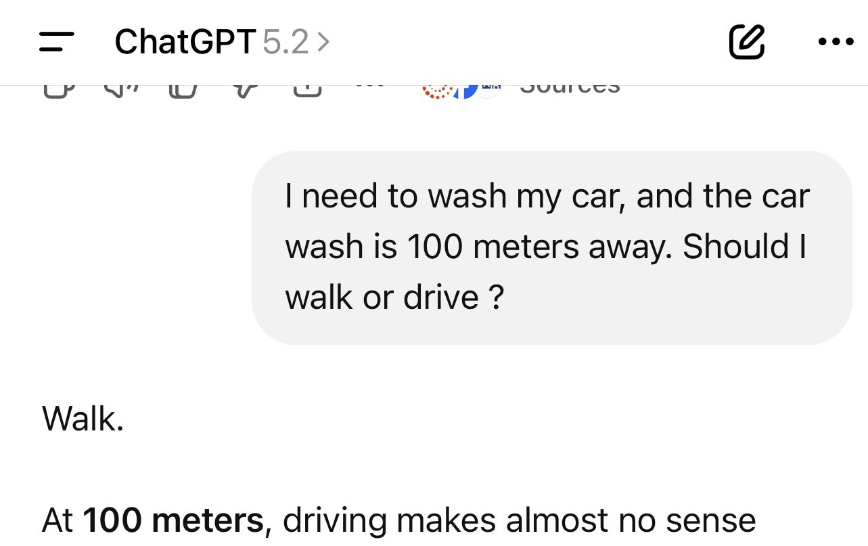868x546 pixels.
Task: Tap the 5.2 version label
Action: tap(285, 43)
